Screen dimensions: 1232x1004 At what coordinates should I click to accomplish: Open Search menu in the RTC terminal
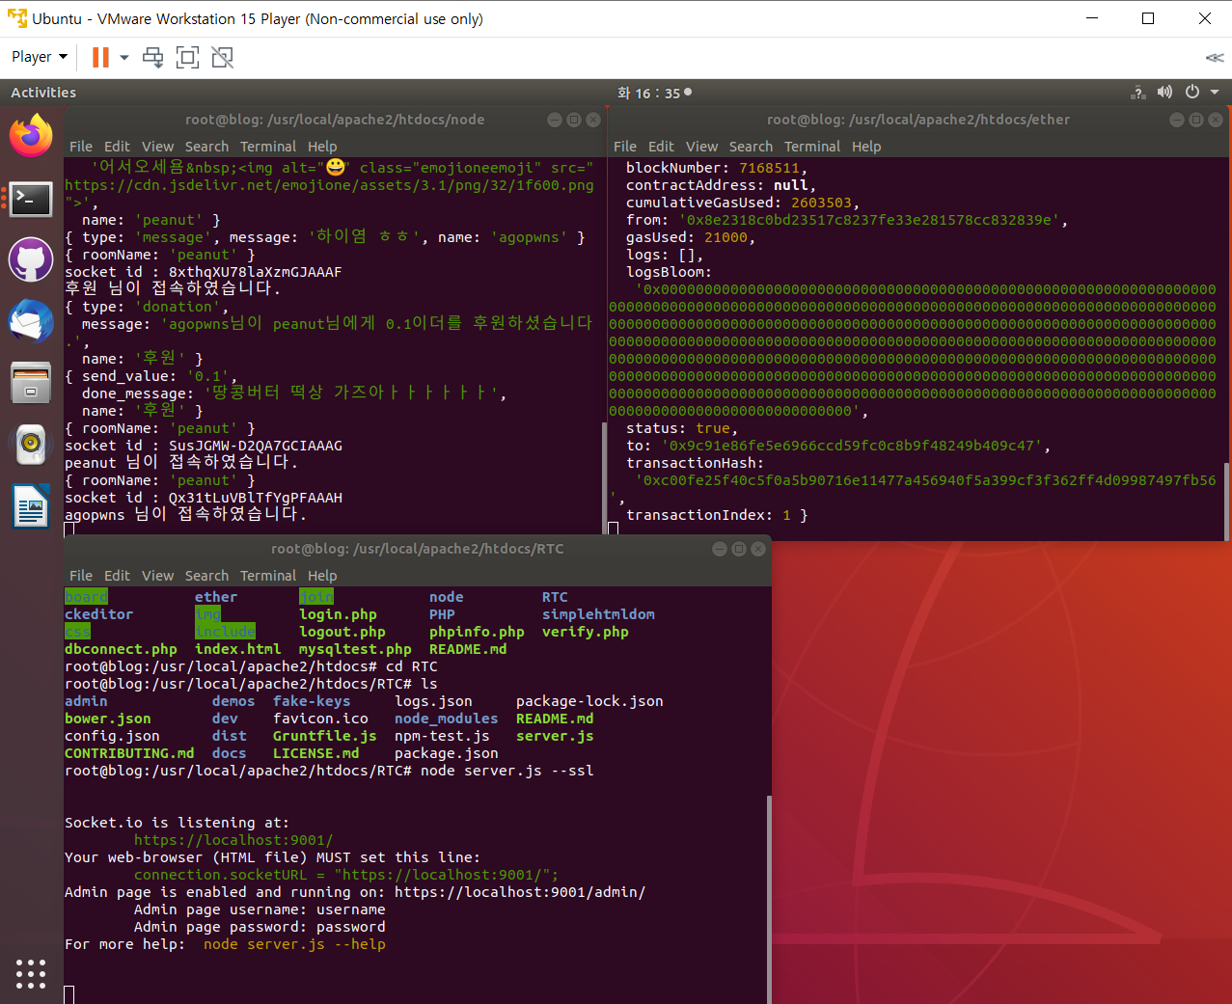pos(206,576)
